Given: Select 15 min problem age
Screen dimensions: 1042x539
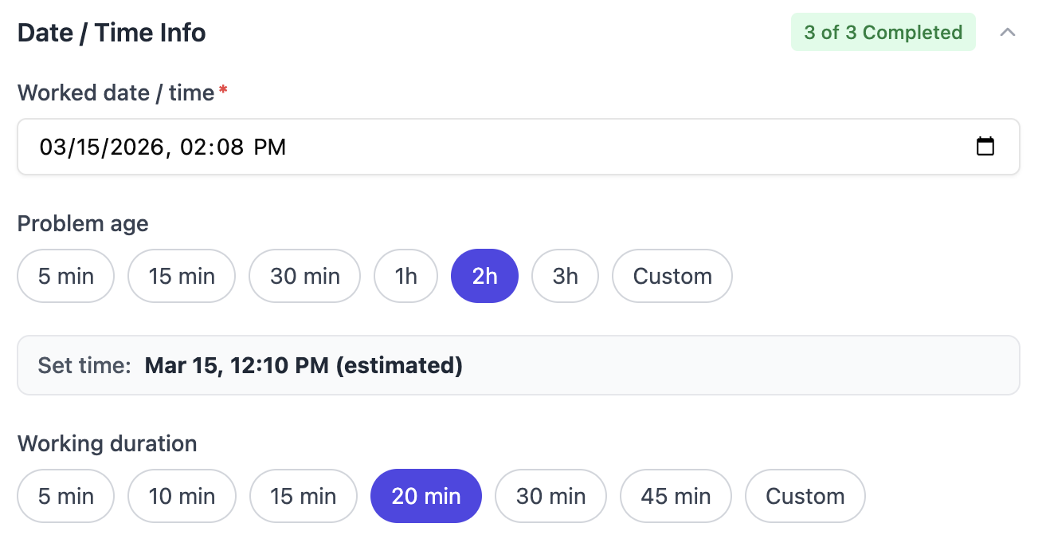Looking at the screenshot, I should [182, 277].
